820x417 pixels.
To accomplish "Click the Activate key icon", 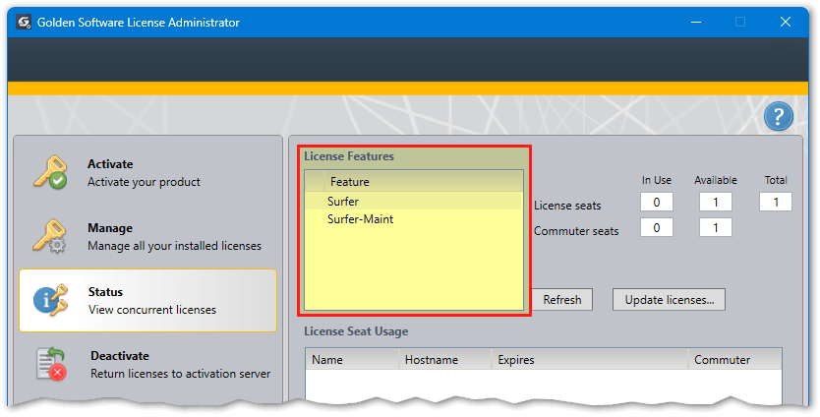I will pyautogui.click(x=50, y=172).
